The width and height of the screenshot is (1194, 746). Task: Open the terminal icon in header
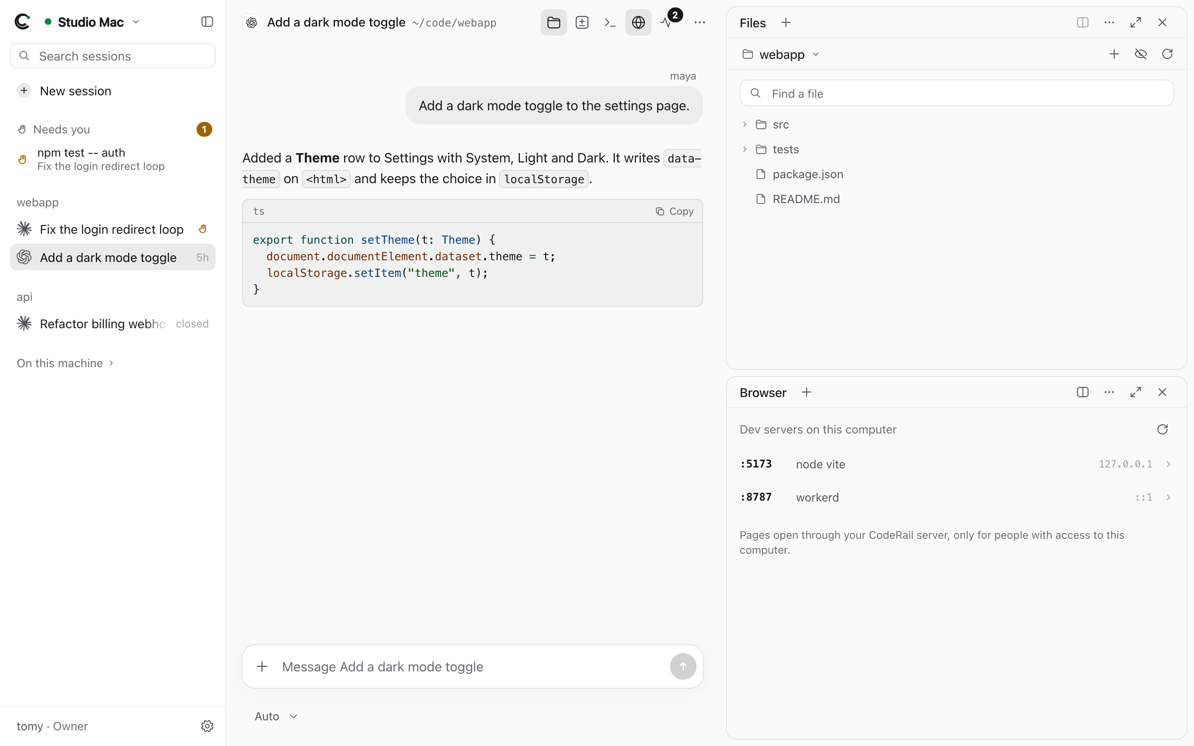point(610,22)
